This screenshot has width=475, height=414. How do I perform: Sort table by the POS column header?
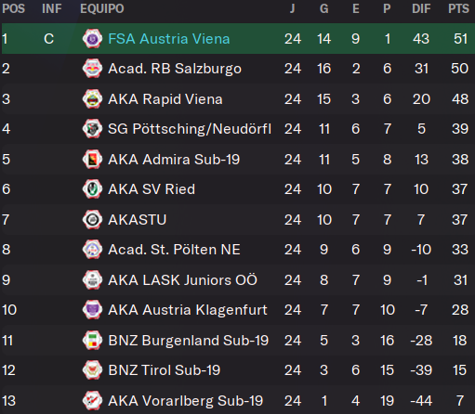pyautogui.click(x=13, y=8)
